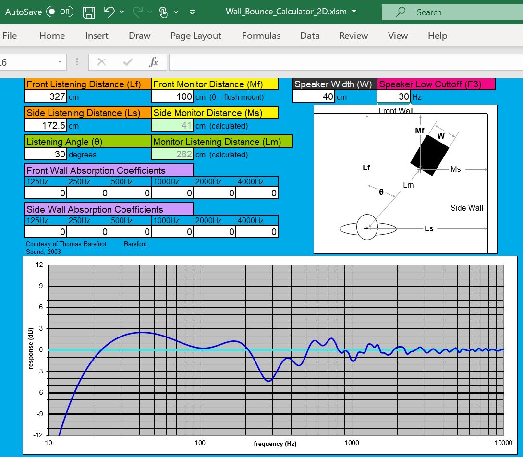
Task: Expand the Undo history dropdown arrow
Action: pyautogui.click(x=122, y=12)
